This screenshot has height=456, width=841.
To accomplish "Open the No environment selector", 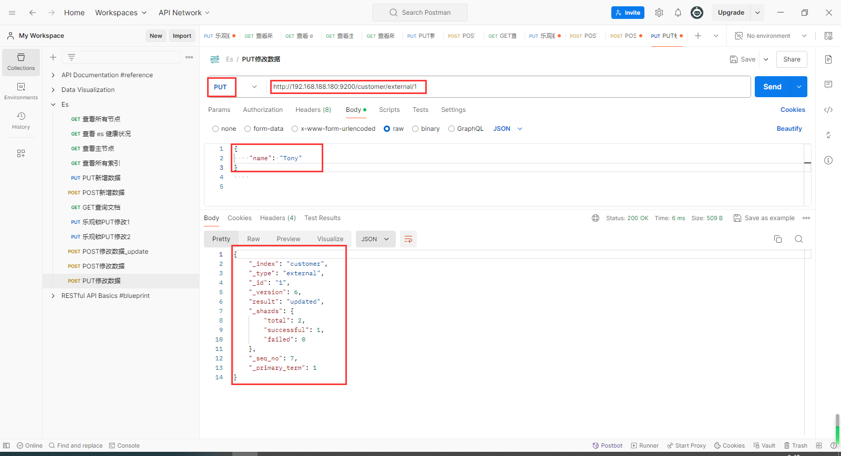I will tap(771, 36).
